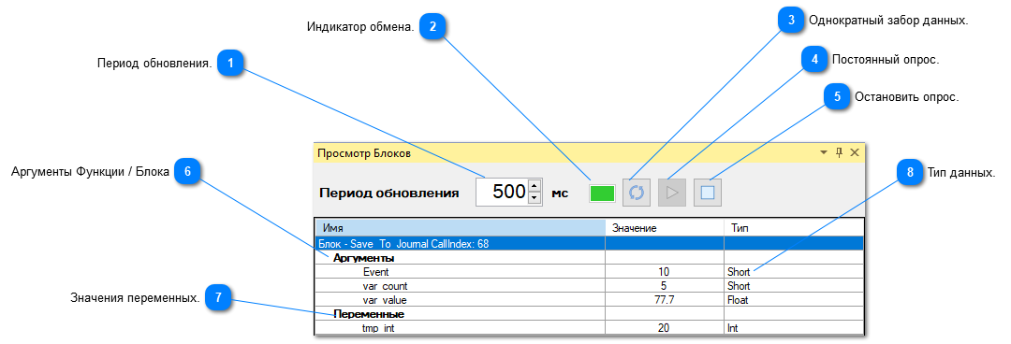
Task: Click the value 5 of var_count
Action: 664,285
